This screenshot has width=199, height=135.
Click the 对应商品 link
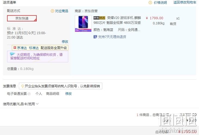(x=62, y=11)
